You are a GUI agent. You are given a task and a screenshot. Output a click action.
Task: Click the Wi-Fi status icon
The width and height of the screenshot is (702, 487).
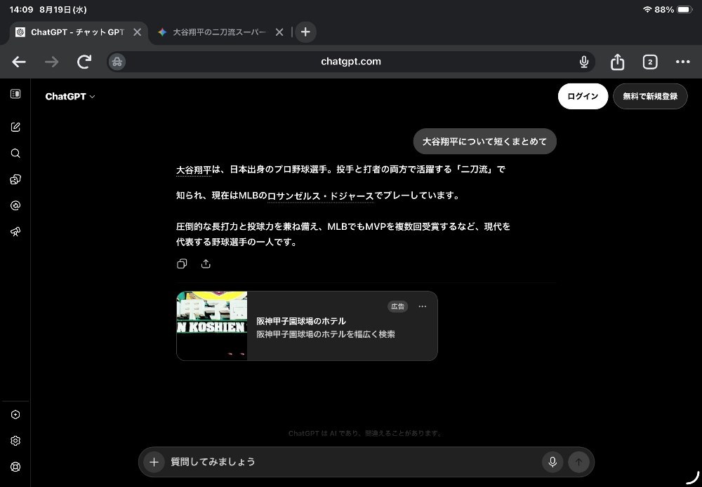[x=647, y=9]
